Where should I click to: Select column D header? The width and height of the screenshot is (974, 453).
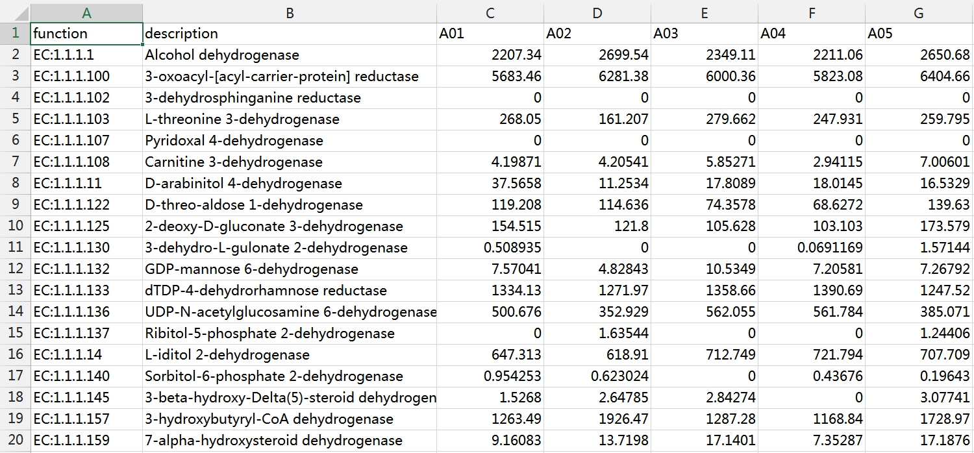pyautogui.click(x=597, y=13)
